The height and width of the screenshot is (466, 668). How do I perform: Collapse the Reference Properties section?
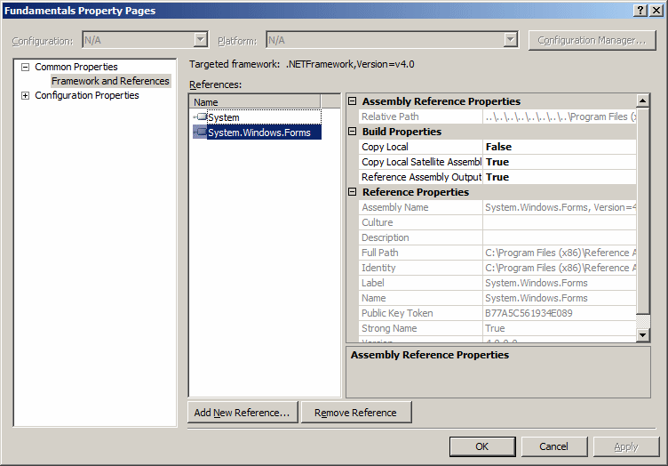pyautogui.click(x=353, y=192)
